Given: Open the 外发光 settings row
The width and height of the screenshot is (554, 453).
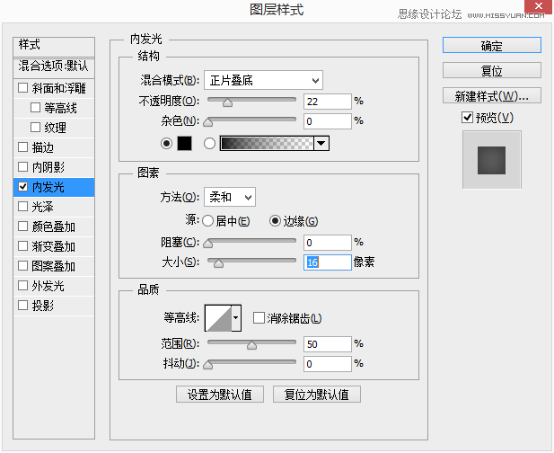Looking at the screenshot, I should point(54,286).
